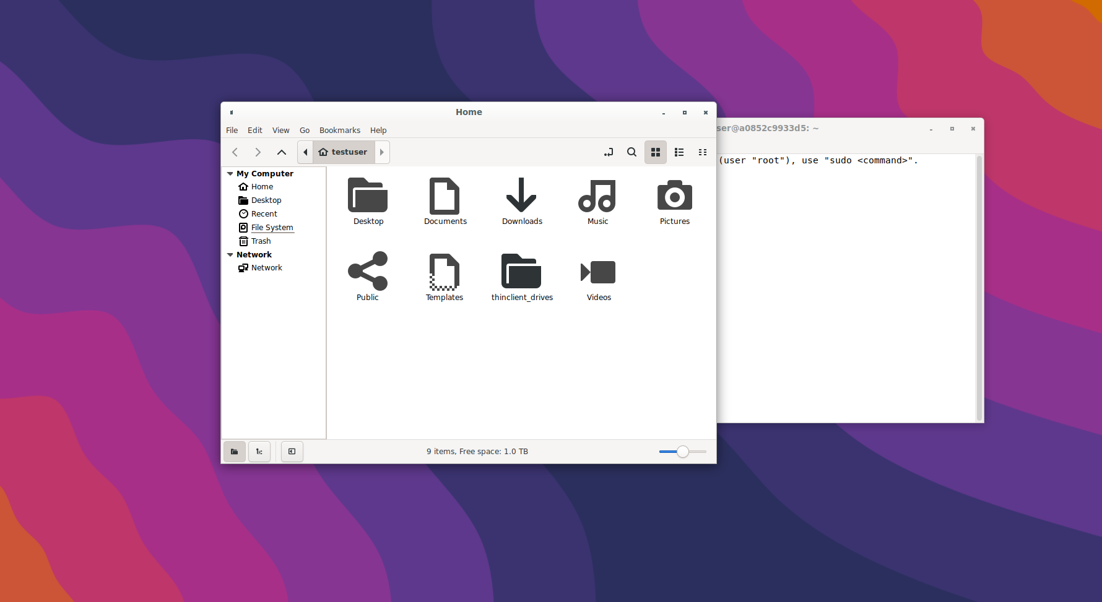Open Trash in the sidebar
This screenshot has height=602, width=1102.
pos(261,241)
